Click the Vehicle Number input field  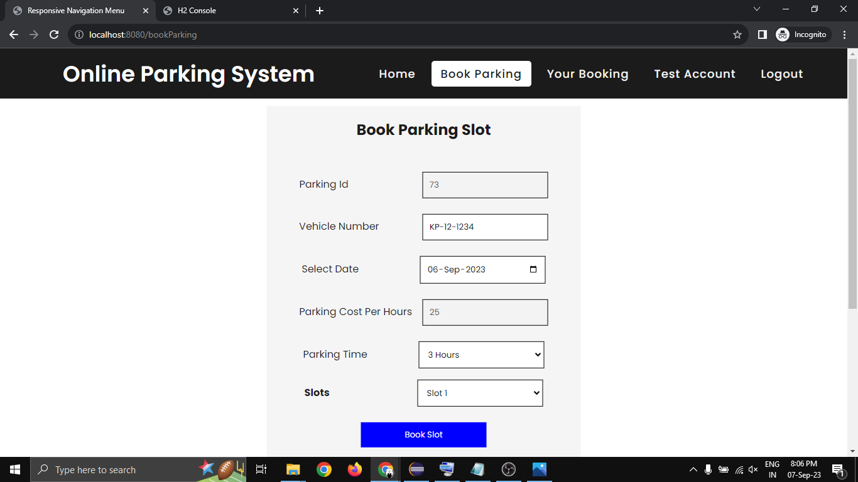point(485,227)
